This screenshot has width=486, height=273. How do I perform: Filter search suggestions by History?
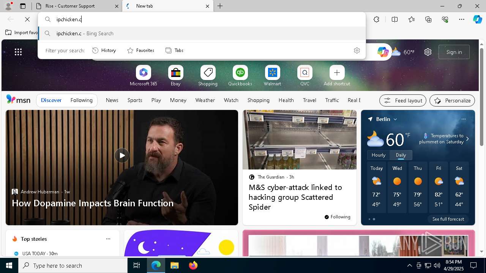104,50
